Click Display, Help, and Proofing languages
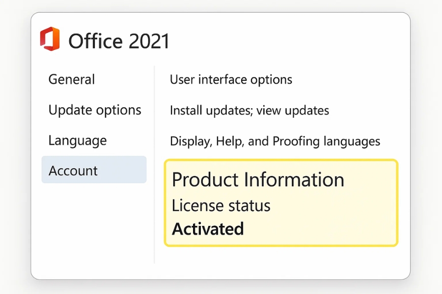 [275, 141]
